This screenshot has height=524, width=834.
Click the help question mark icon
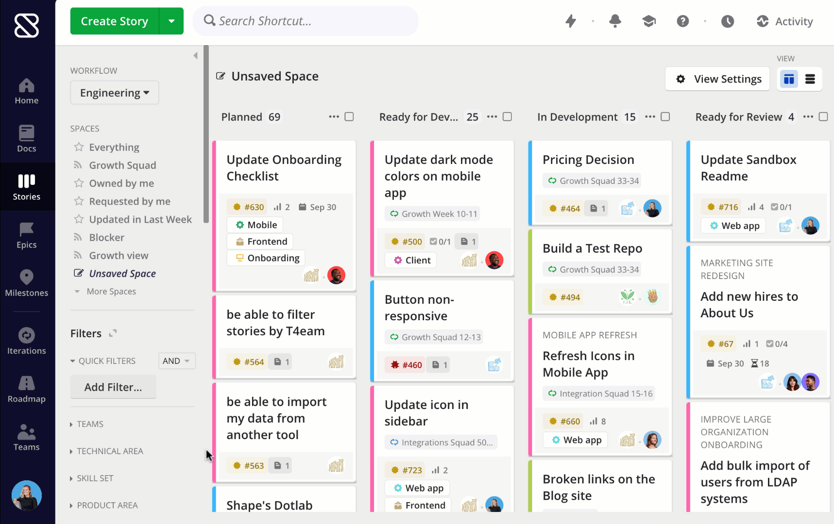pyautogui.click(x=682, y=21)
